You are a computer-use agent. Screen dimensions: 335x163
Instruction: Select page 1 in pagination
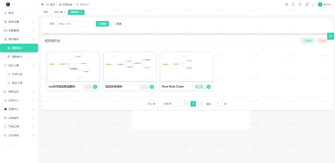click(193, 104)
